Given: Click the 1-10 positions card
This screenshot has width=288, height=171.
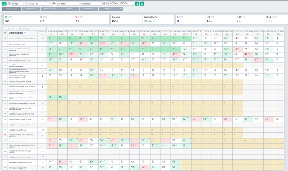Looking at the screenshot, I should 220,19.
